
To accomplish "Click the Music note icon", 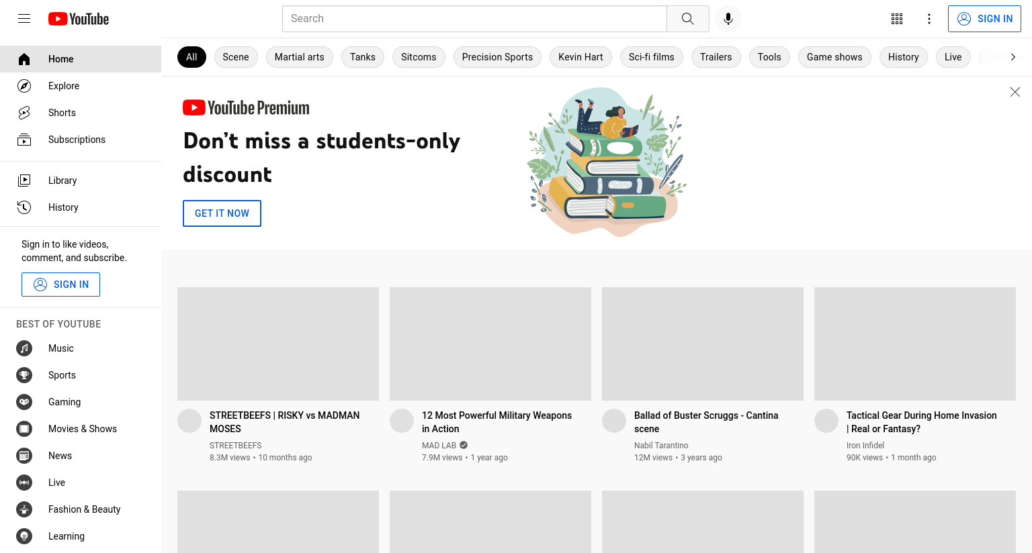I will pyautogui.click(x=24, y=348).
